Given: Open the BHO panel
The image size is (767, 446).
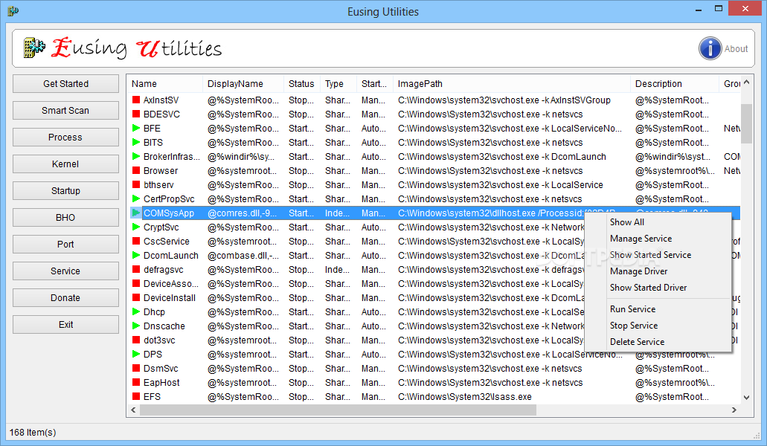Looking at the screenshot, I should (65, 217).
